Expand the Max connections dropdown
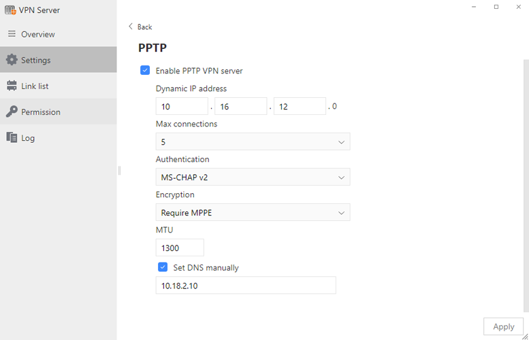Screen dimensions: 529x340 253,141
